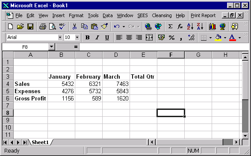251x156 pixels.
Task: Open the Paste Function fx tool
Action: tap(180, 26)
